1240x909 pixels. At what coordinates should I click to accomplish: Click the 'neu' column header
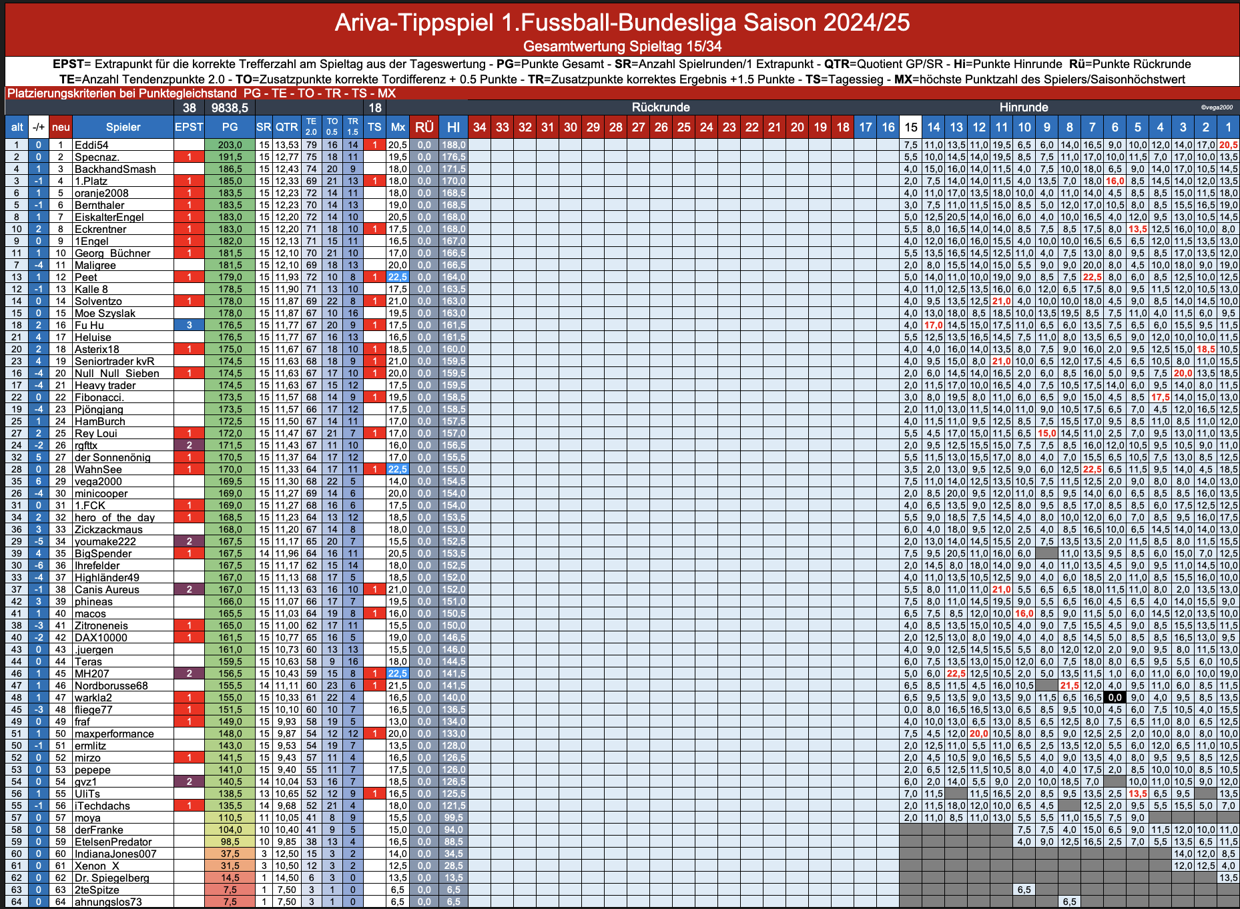(x=61, y=127)
